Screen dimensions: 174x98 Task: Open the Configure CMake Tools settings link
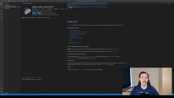(x=76, y=38)
